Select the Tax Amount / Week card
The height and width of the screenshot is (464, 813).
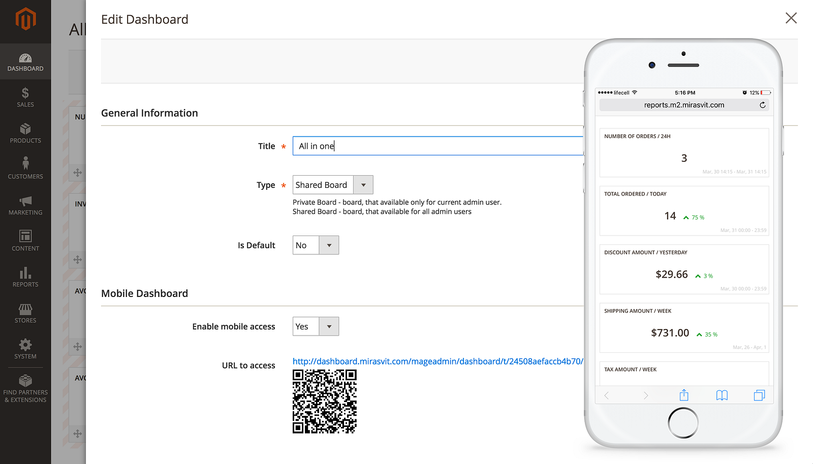click(684, 374)
